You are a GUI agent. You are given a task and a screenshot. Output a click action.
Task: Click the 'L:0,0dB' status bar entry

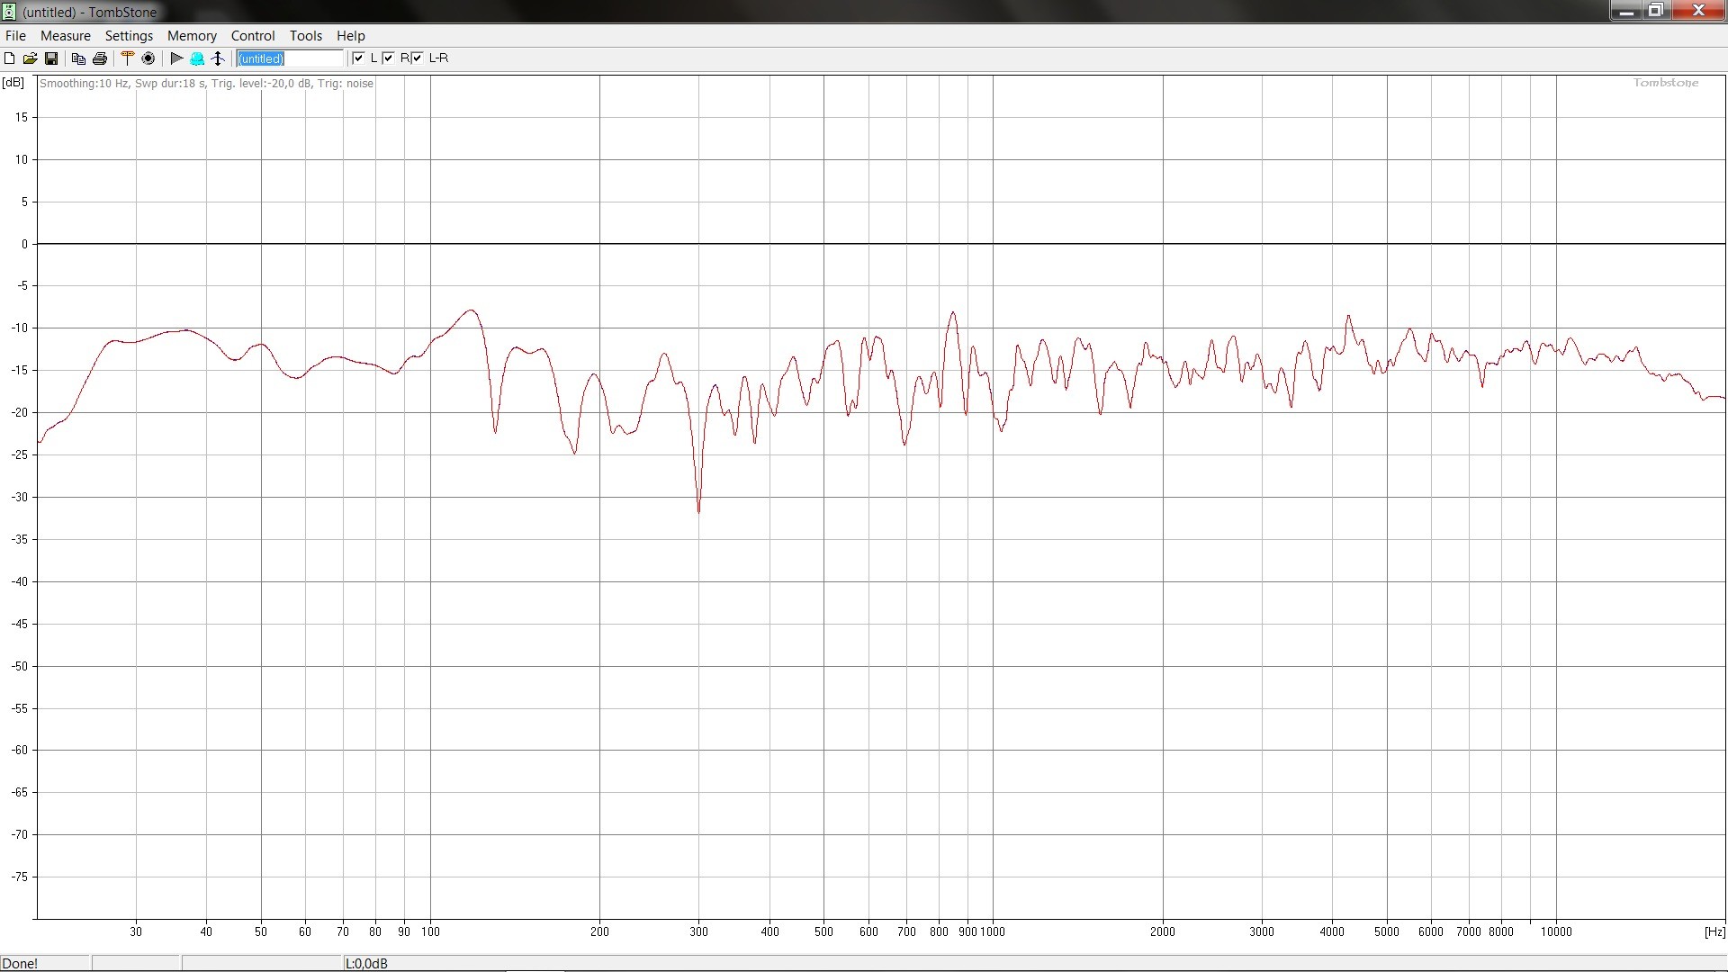point(366,963)
